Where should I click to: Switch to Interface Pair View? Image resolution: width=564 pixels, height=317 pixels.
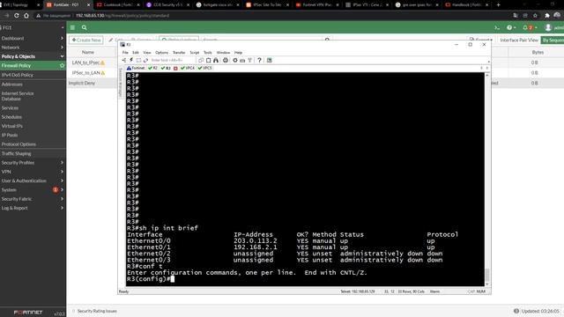click(519, 41)
